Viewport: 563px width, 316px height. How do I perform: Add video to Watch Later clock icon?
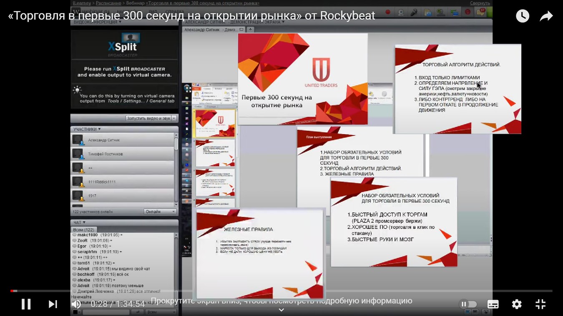point(523,16)
